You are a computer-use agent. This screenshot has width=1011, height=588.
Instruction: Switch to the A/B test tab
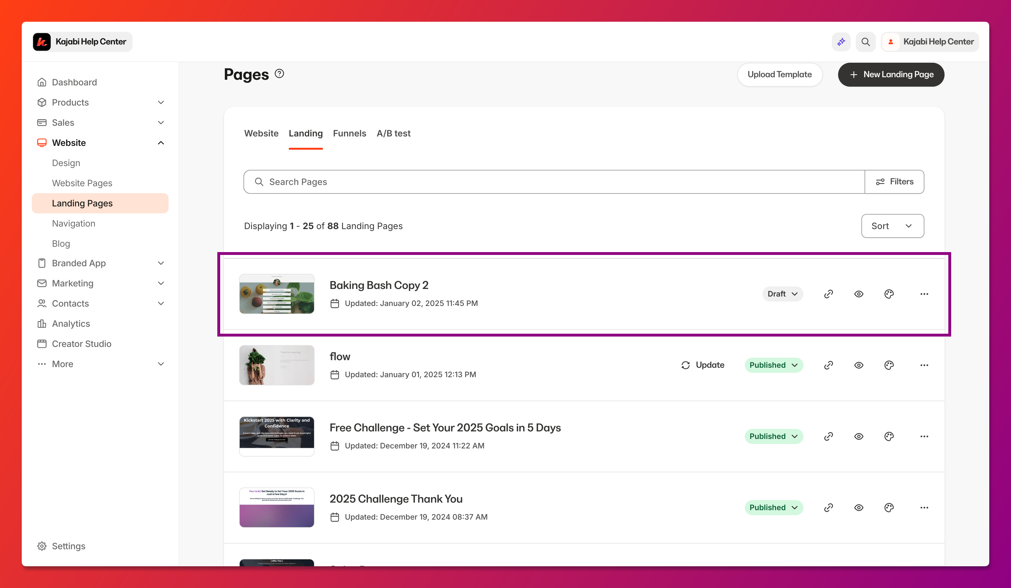(x=394, y=133)
